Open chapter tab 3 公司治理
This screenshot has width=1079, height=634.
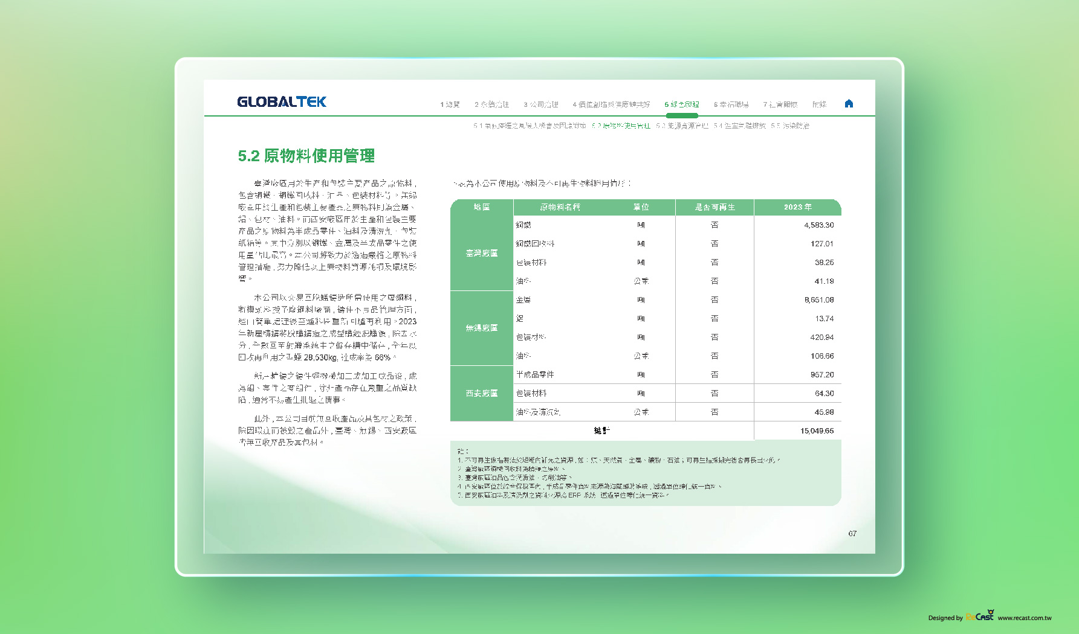tap(541, 104)
